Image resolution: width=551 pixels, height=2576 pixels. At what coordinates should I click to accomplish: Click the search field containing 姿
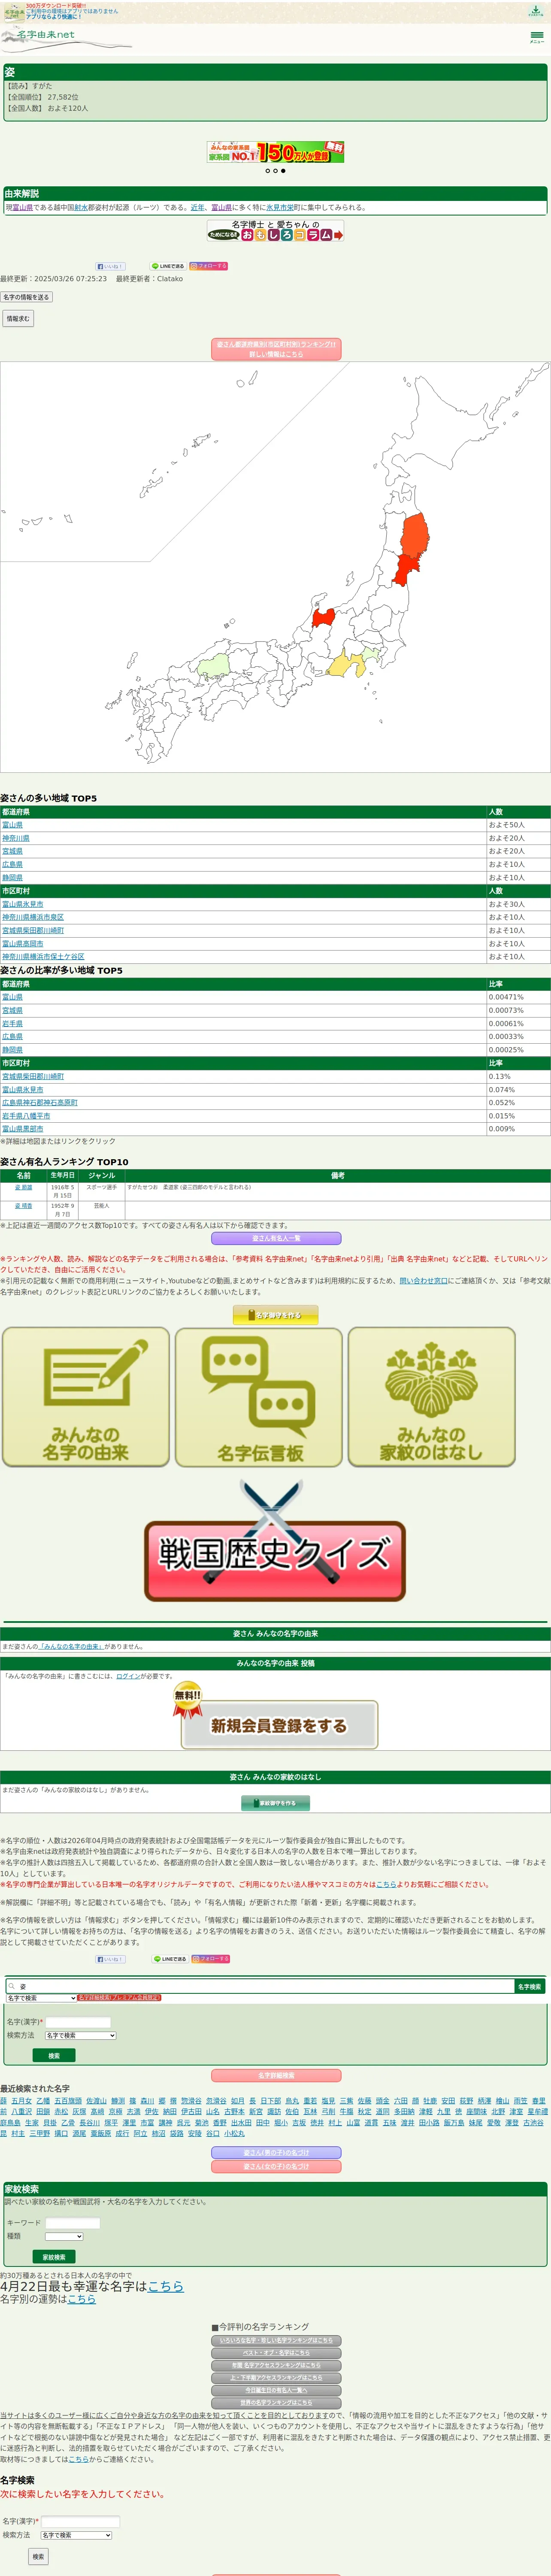260,1986
